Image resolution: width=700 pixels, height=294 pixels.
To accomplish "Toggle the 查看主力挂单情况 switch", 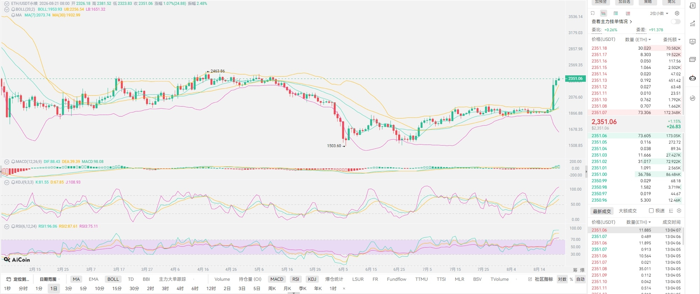I will [676, 22].
